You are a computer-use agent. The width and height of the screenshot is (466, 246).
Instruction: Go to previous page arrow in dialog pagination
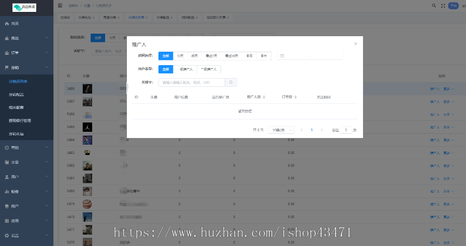pyautogui.click(x=302, y=130)
